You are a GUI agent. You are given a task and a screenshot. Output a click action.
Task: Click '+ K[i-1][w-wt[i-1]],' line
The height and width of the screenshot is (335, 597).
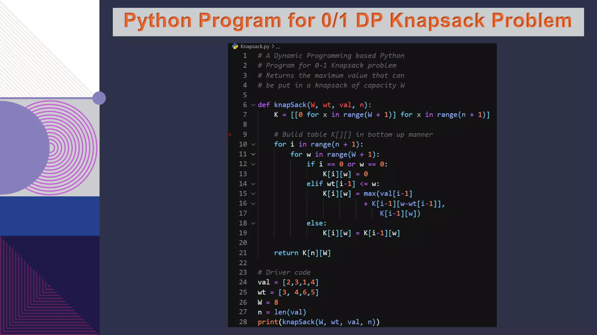click(x=404, y=204)
